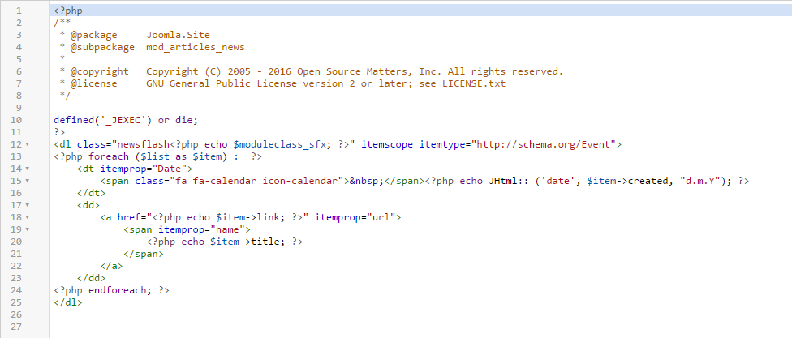Image resolution: width=792 pixels, height=338 pixels.
Task: Click the opening <?php tag on line 1
Action: pyautogui.click(x=68, y=11)
